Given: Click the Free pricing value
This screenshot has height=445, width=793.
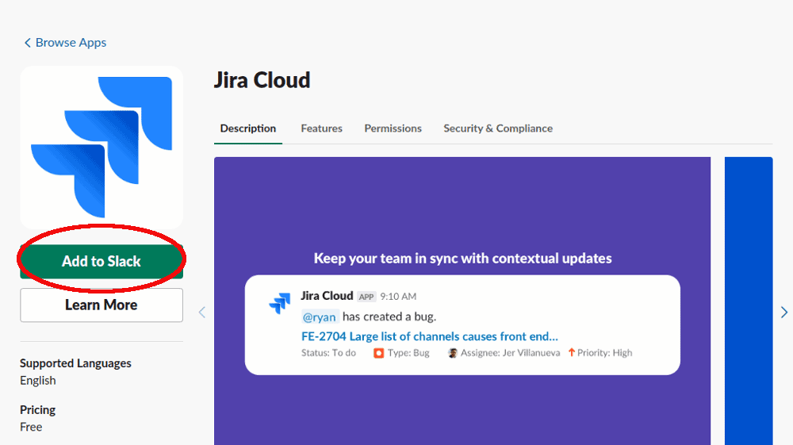Looking at the screenshot, I should [31, 428].
